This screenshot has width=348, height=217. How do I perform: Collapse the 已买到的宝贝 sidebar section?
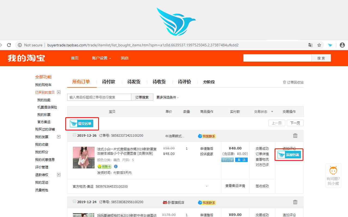[58, 92]
